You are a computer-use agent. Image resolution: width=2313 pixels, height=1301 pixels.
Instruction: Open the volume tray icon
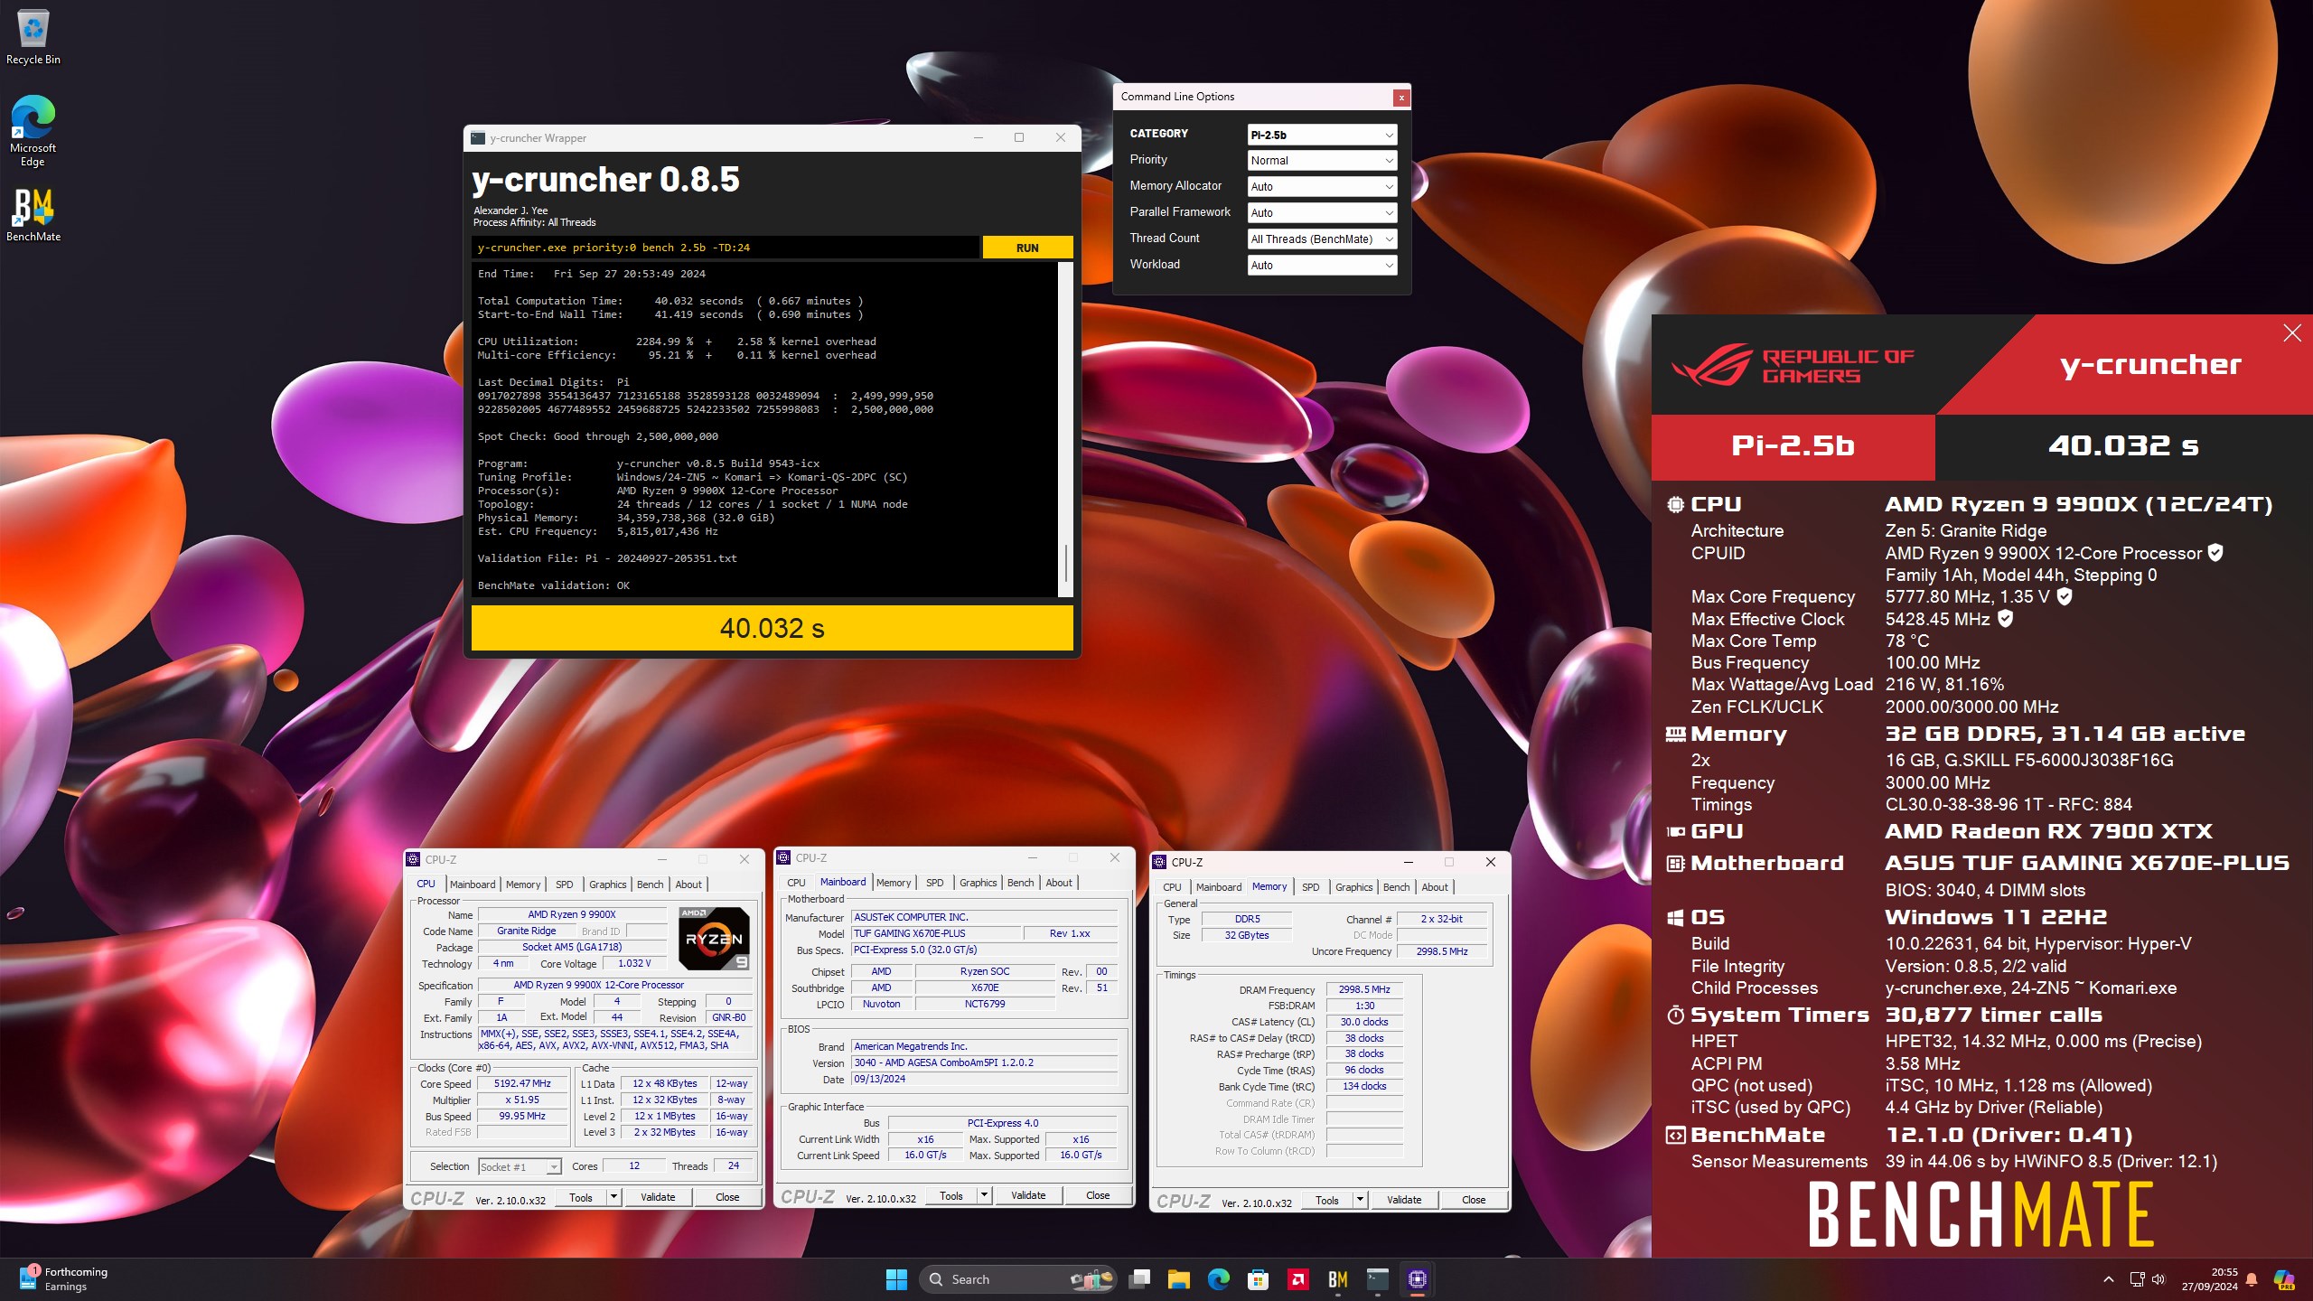2159,1279
